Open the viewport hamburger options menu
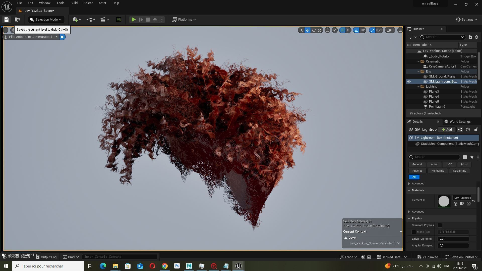Image resolution: width=482 pixels, height=271 pixels. tap(5, 30)
